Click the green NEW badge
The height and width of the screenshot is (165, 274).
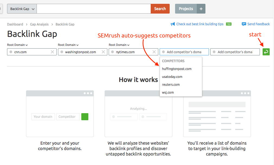(229, 24)
